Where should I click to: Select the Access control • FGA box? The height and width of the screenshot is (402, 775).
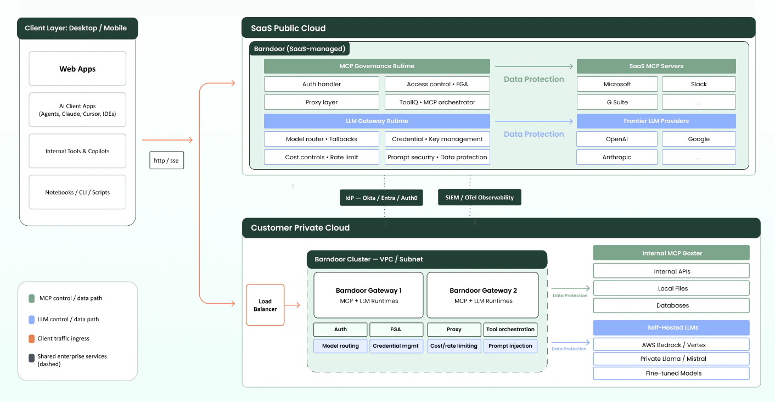[437, 84]
